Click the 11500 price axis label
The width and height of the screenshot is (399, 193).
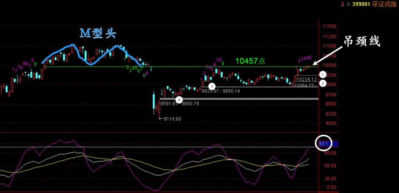(329, 26)
